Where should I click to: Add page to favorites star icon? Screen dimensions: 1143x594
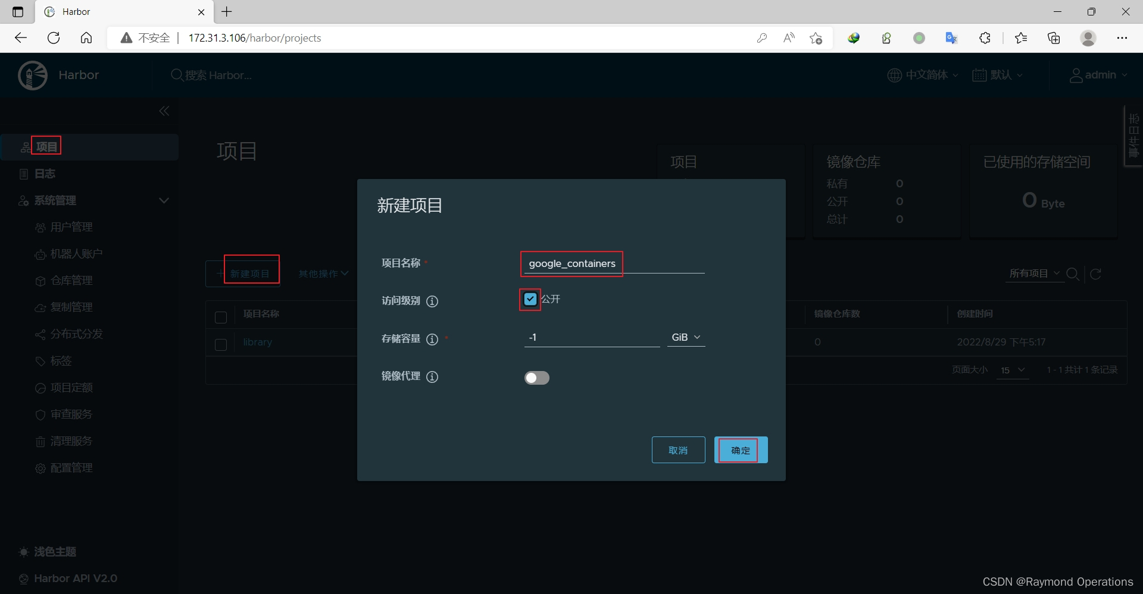[x=816, y=38]
